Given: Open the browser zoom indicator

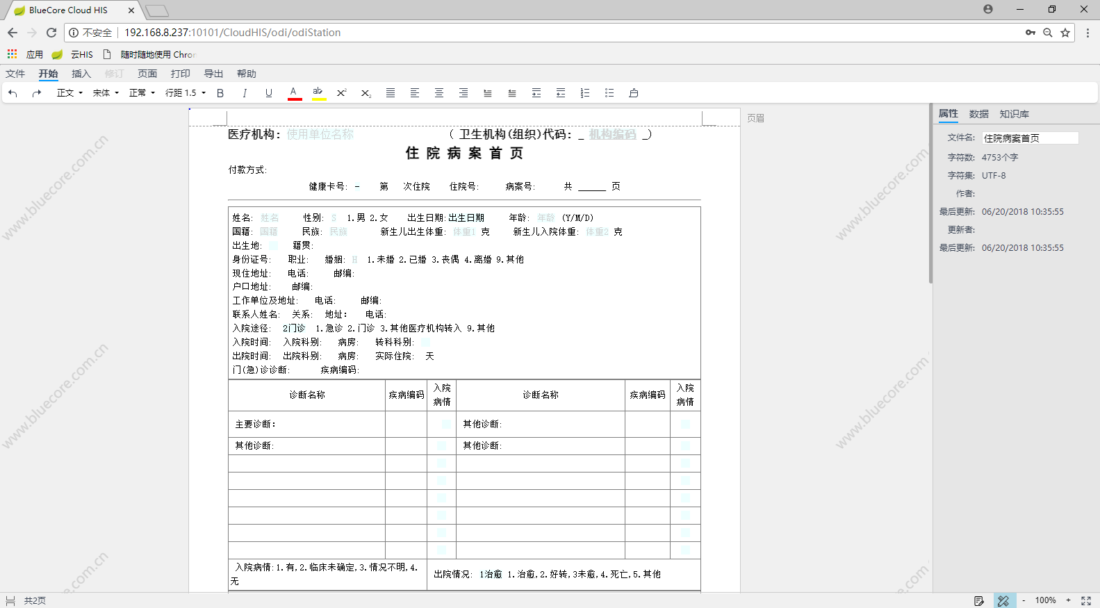Looking at the screenshot, I should click(x=1048, y=33).
